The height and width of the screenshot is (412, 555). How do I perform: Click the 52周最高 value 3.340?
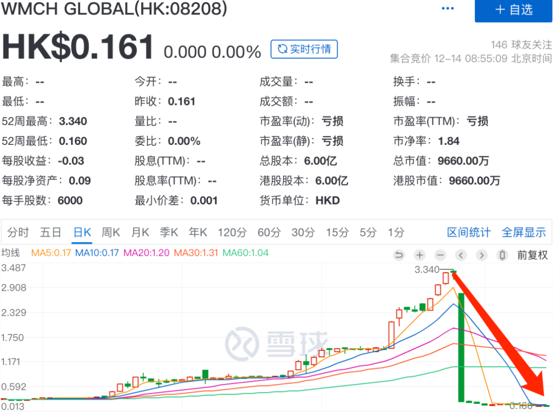[73, 121]
